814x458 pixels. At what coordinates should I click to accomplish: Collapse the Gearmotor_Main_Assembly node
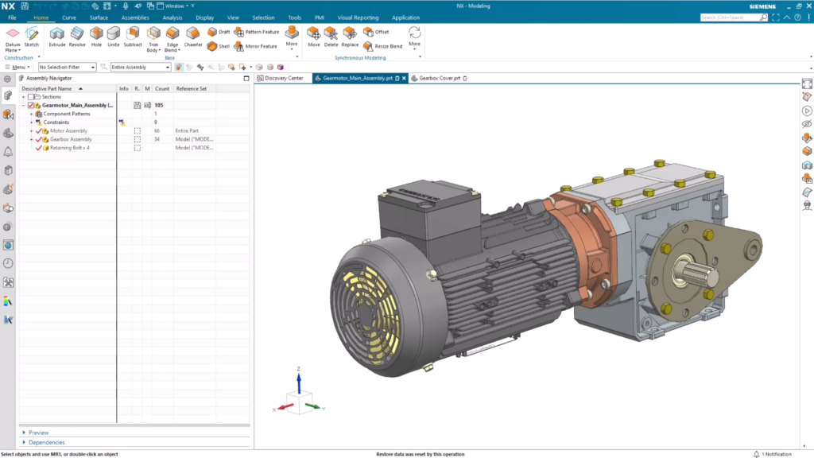(23, 106)
